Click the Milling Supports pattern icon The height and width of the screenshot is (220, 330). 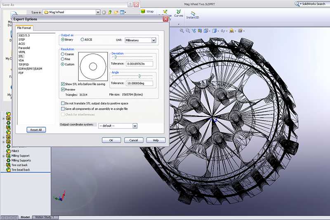coord(8,161)
